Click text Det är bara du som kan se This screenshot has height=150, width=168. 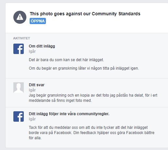(66, 60)
